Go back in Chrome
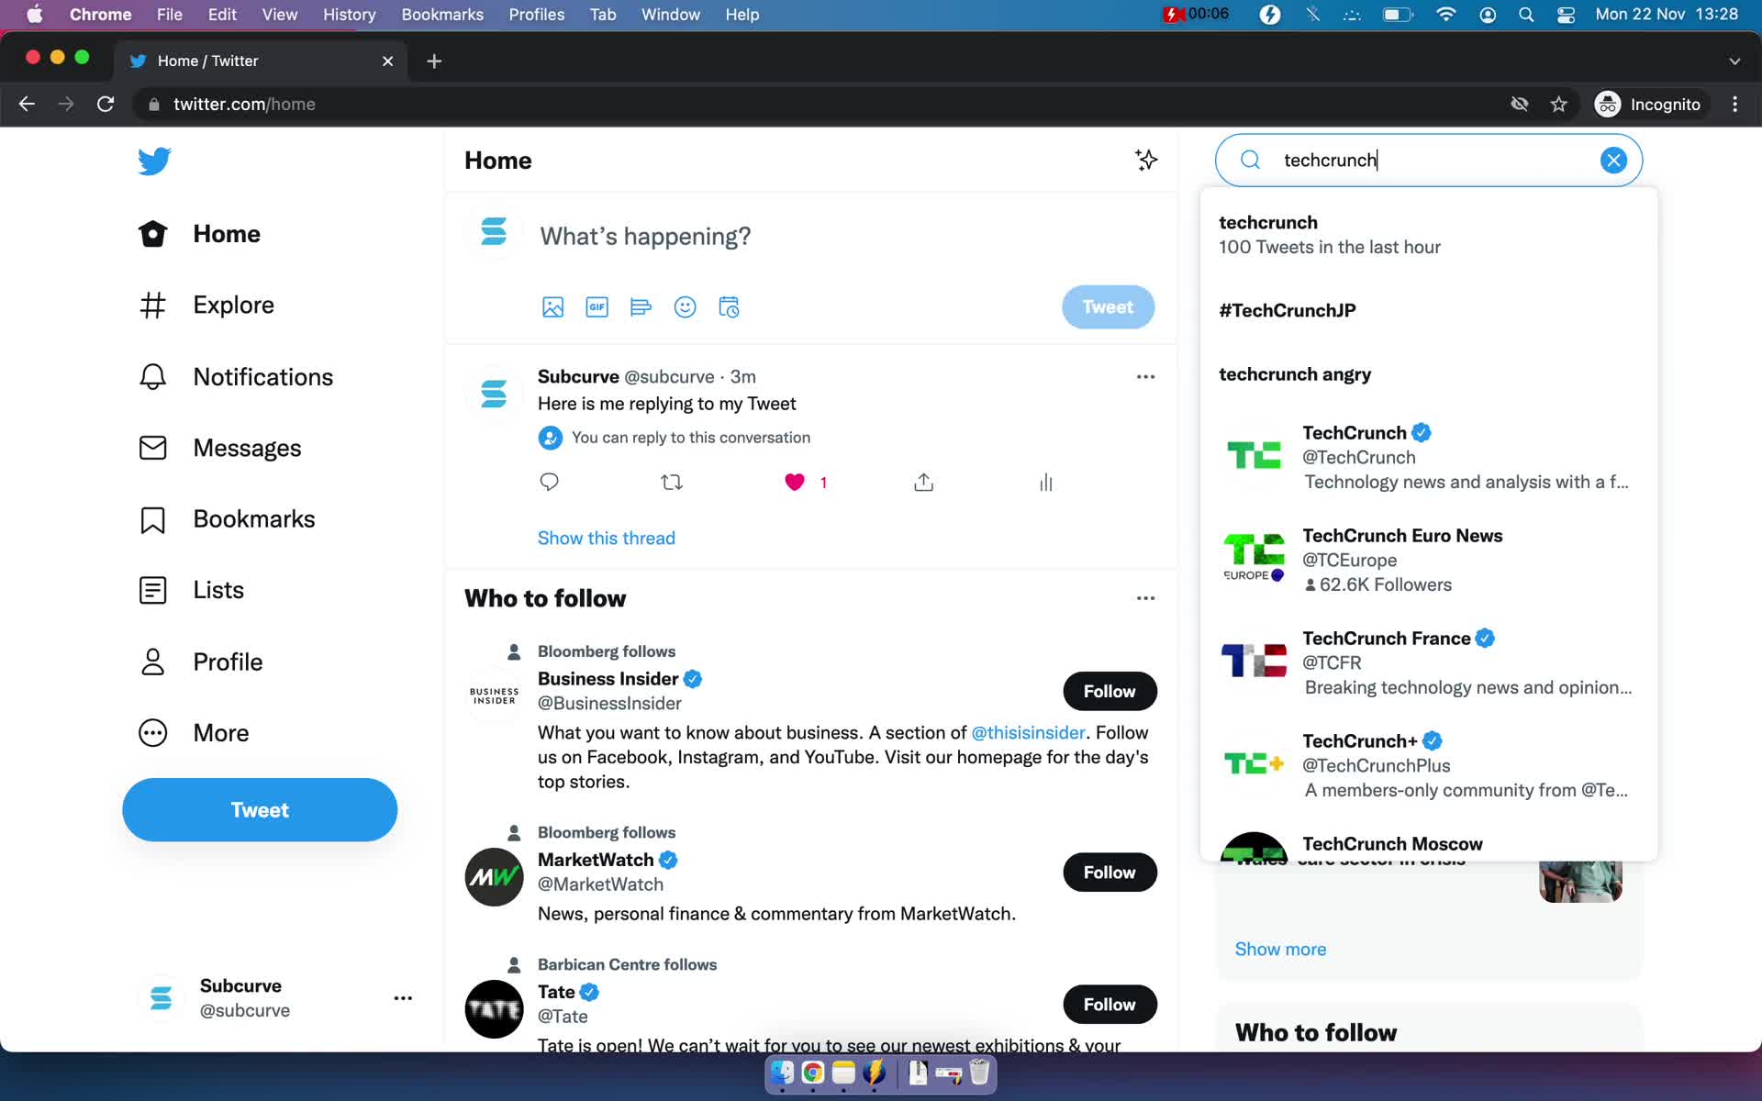Viewport: 1762px width, 1101px height. [x=27, y=105]
